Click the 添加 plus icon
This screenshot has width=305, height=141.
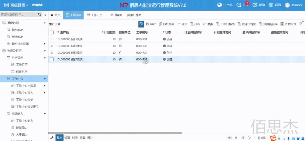click(179, 24)
